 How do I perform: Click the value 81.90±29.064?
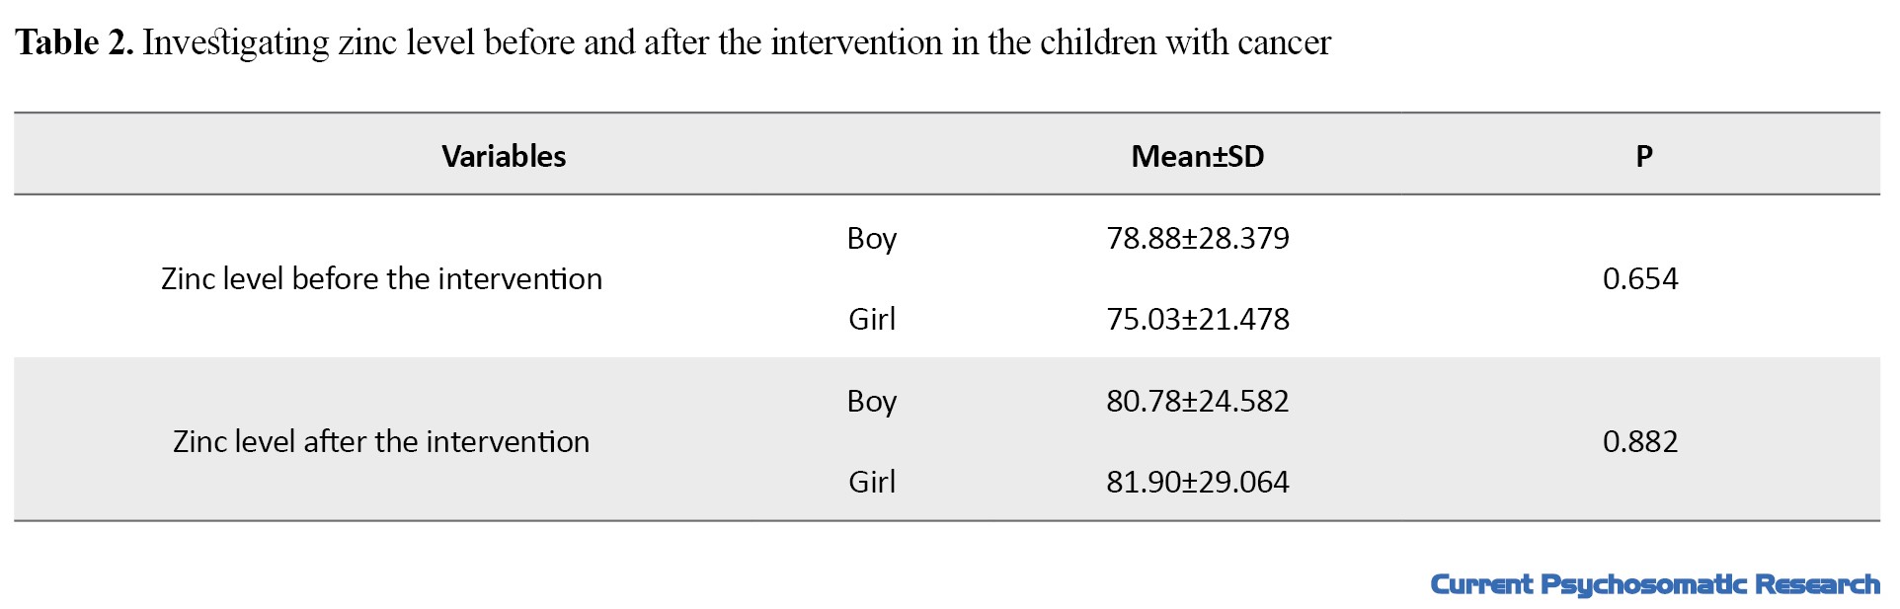(1197, 482)
